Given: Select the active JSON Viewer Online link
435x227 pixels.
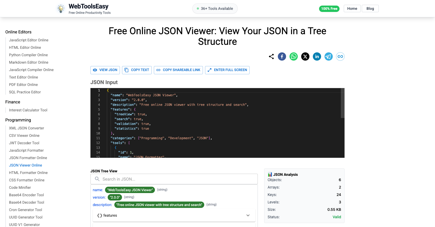Looking at the screenshot, I should [x=25, y=165].
